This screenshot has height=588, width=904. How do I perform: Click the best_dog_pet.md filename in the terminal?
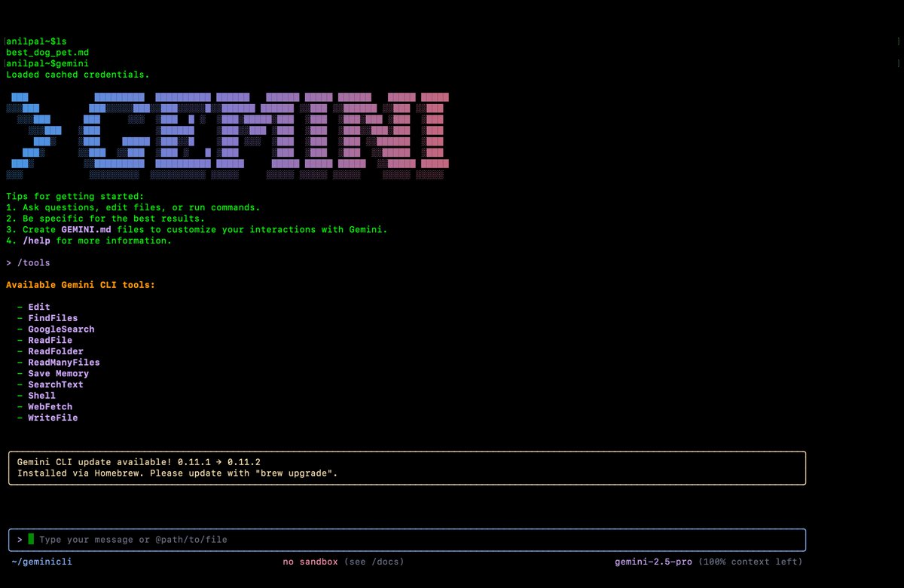[x=47, y=52]
